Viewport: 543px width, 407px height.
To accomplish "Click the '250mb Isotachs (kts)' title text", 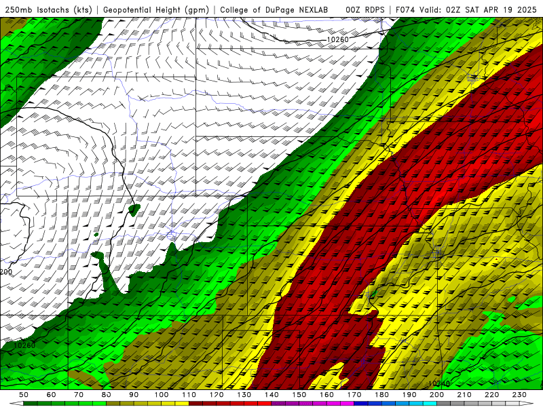I will click(x=49, y=9).
